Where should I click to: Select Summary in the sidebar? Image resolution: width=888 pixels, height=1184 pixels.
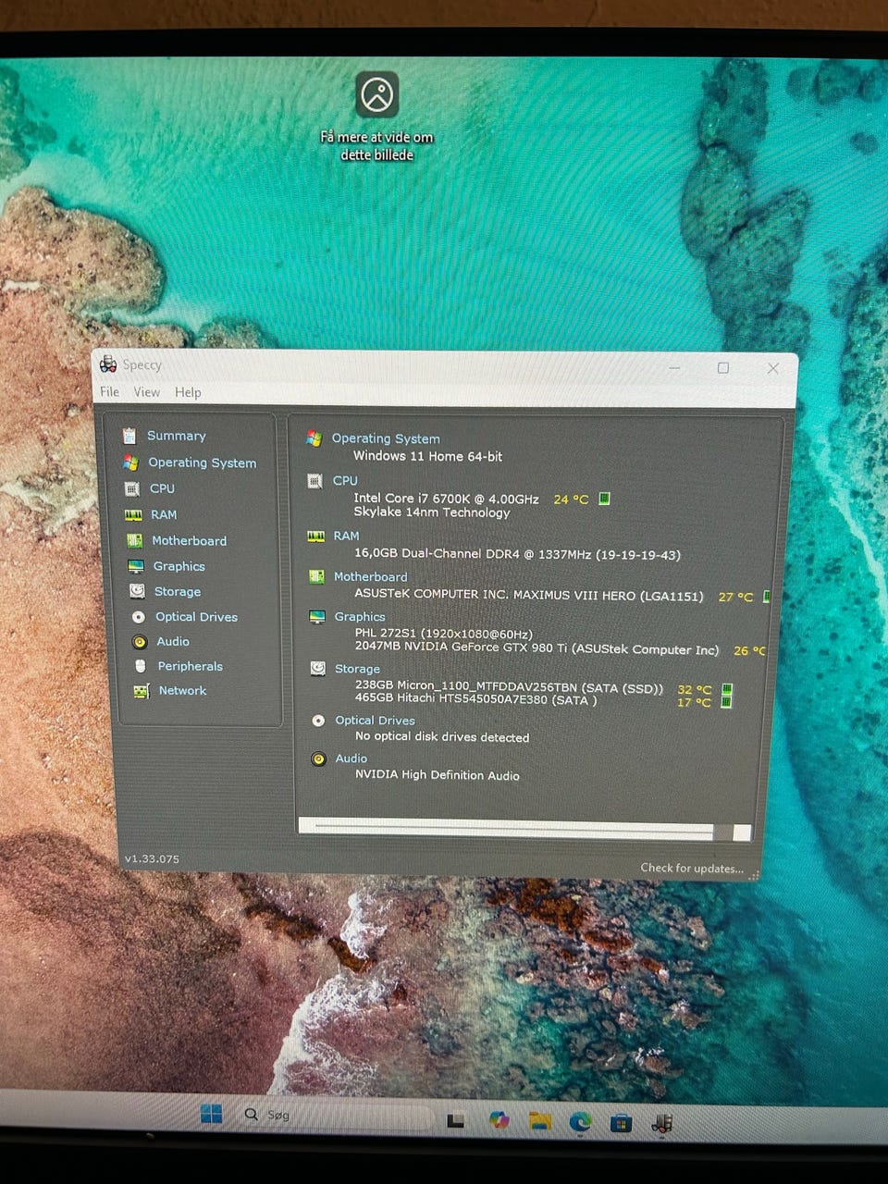[176, 436]
